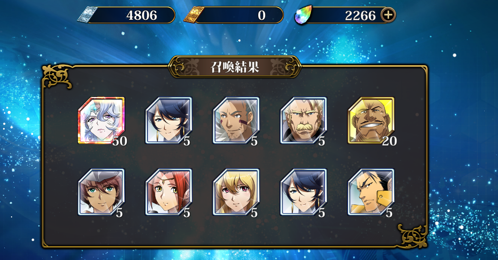The width and height of the screenshot is (498, 260).
Task: Select the gold-framed grinning bald character worth 20
Action: click(371, 121)
